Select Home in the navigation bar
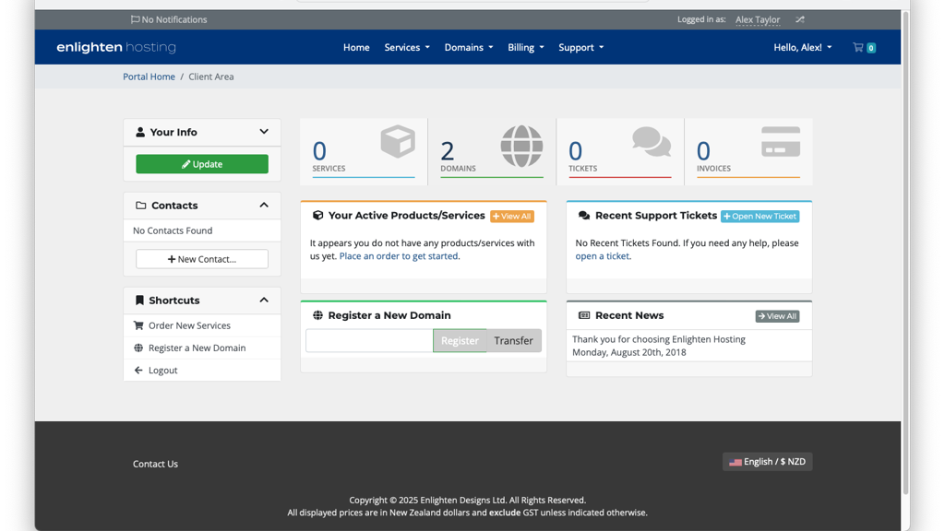The image size is (945, 531). pos(356,47)
